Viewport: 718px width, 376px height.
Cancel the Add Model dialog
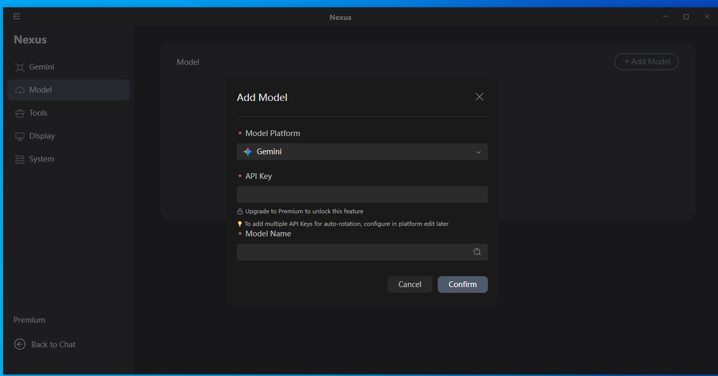click(409, 284)
